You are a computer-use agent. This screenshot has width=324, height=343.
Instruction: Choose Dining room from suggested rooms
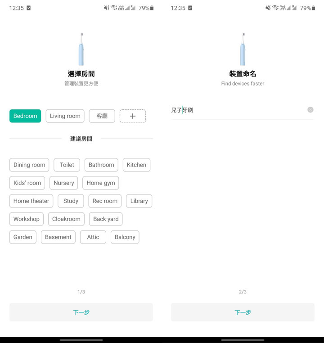[x=29, y=165]
